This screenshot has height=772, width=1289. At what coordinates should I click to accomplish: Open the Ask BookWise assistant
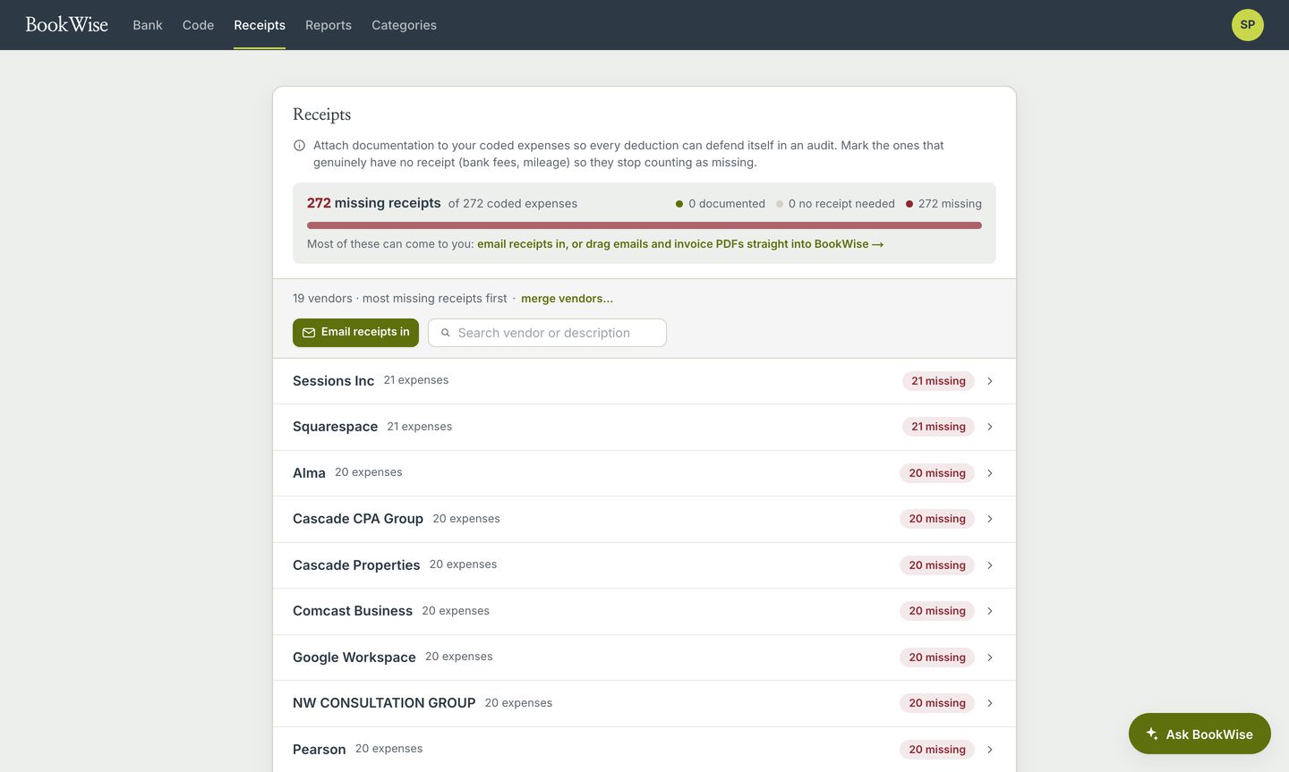pos(1199,734)
